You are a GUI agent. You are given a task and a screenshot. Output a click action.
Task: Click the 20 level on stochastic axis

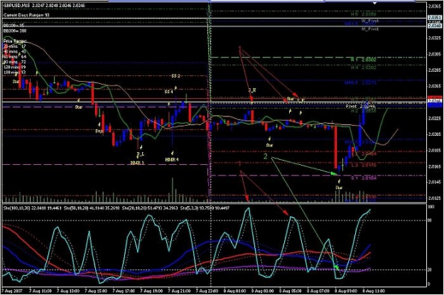tap(430, 270)
